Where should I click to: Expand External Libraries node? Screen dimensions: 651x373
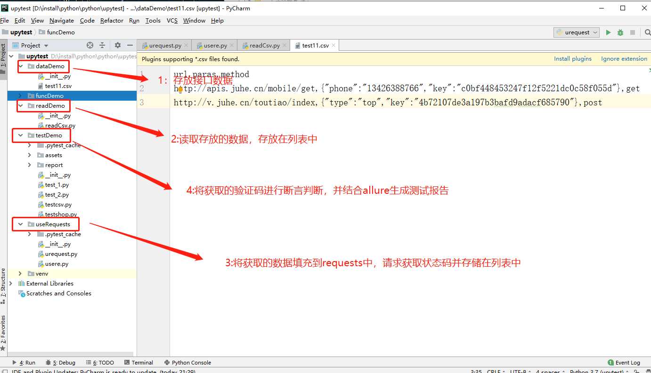[x=11, y=283]
